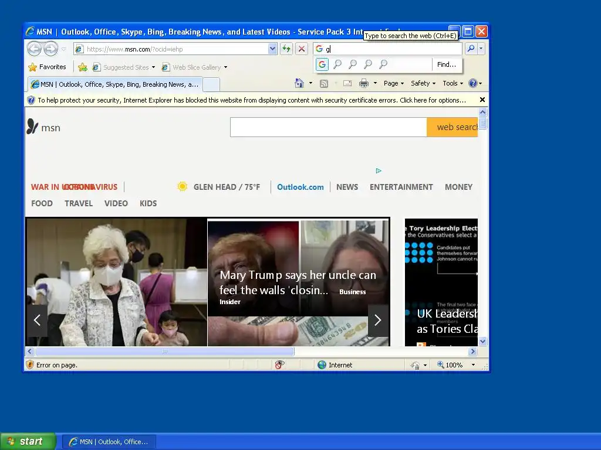Click Add to Favorites Bar star-arrow icon

pos(82,67)
